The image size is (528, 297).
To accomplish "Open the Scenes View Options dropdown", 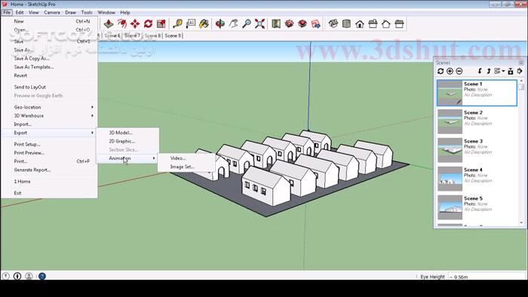I will 499,71.
